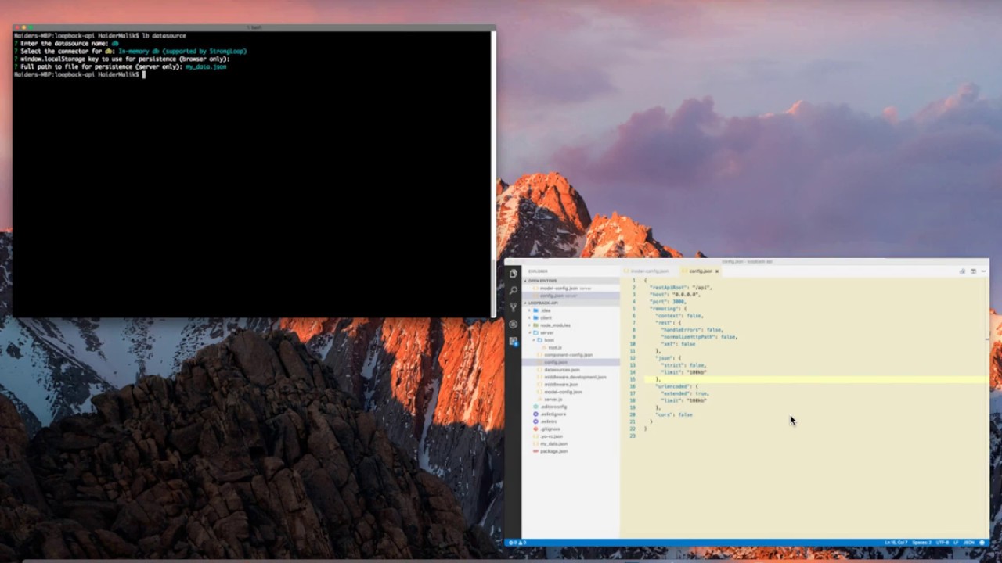Open component-config.json in explorer
Viewport: 1002px width, 563px height.
pyautogui.click(x=568, y=355)
